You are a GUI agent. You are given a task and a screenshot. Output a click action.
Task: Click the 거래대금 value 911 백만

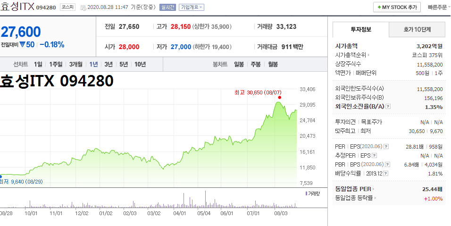pyautogui.click(x=292, y=47)
